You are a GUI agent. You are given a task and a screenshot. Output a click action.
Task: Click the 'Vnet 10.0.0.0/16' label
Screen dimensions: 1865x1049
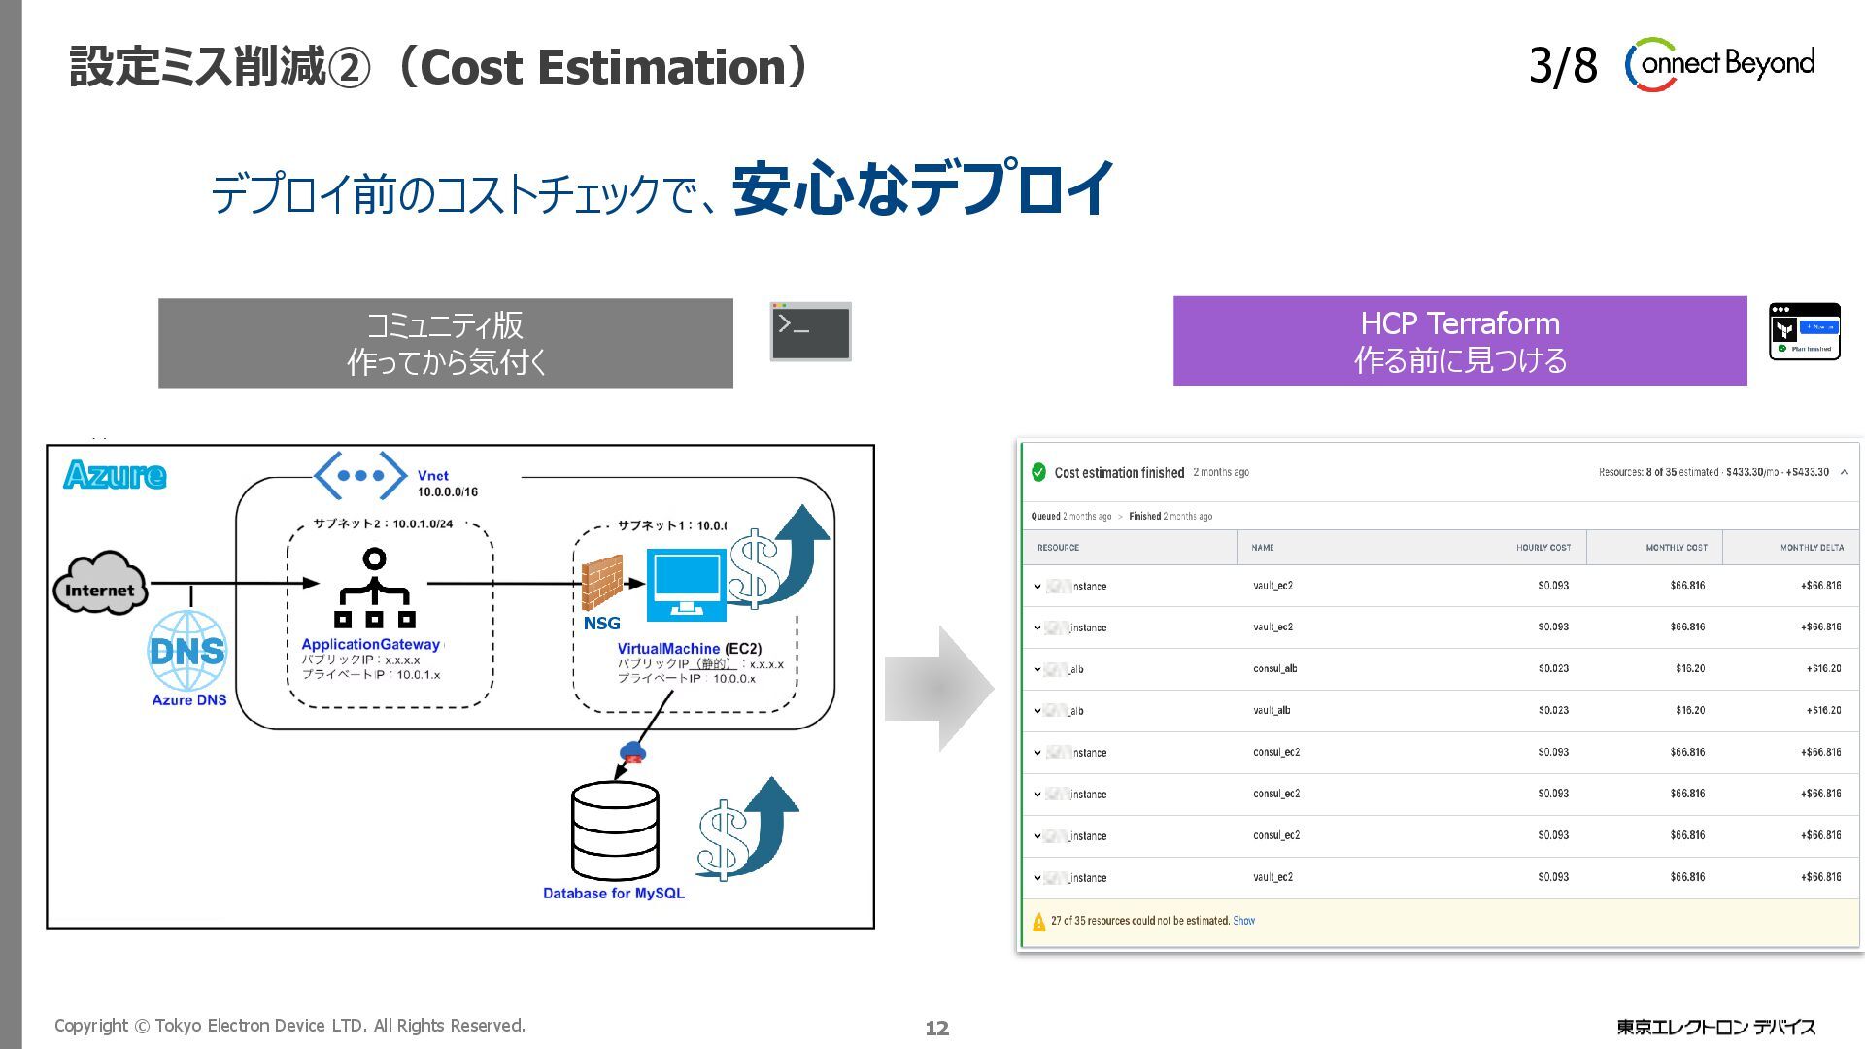(x=448, y=484)
